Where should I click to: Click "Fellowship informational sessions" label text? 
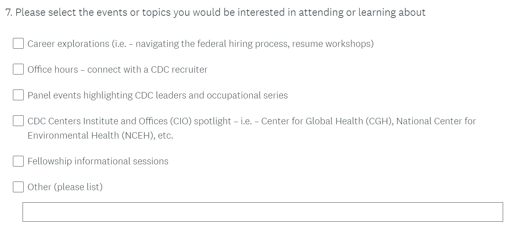tap(98, 161)
